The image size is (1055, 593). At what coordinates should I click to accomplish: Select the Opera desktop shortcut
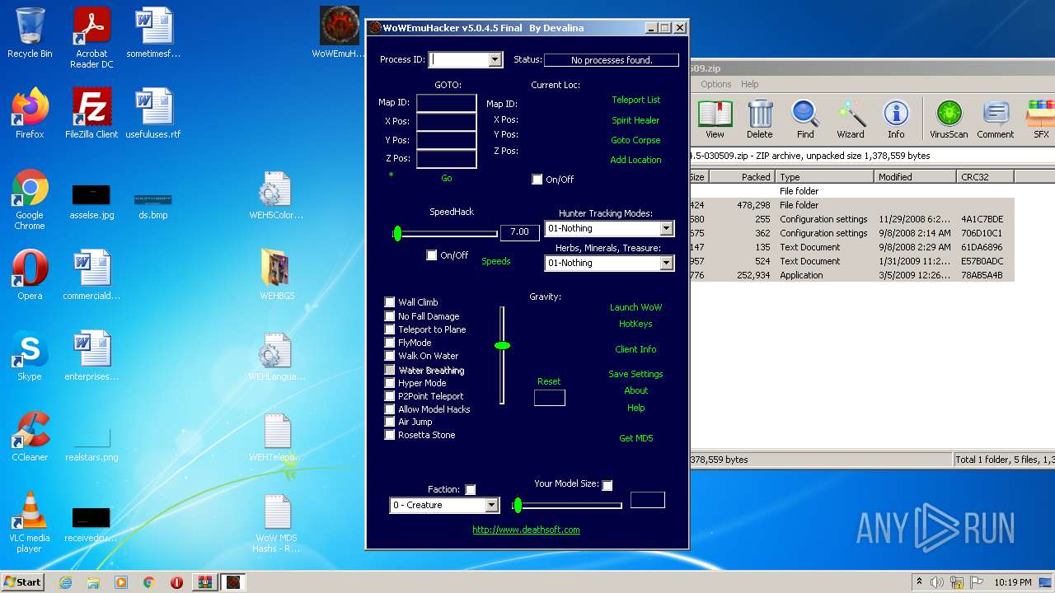click(x=30, y=275)
